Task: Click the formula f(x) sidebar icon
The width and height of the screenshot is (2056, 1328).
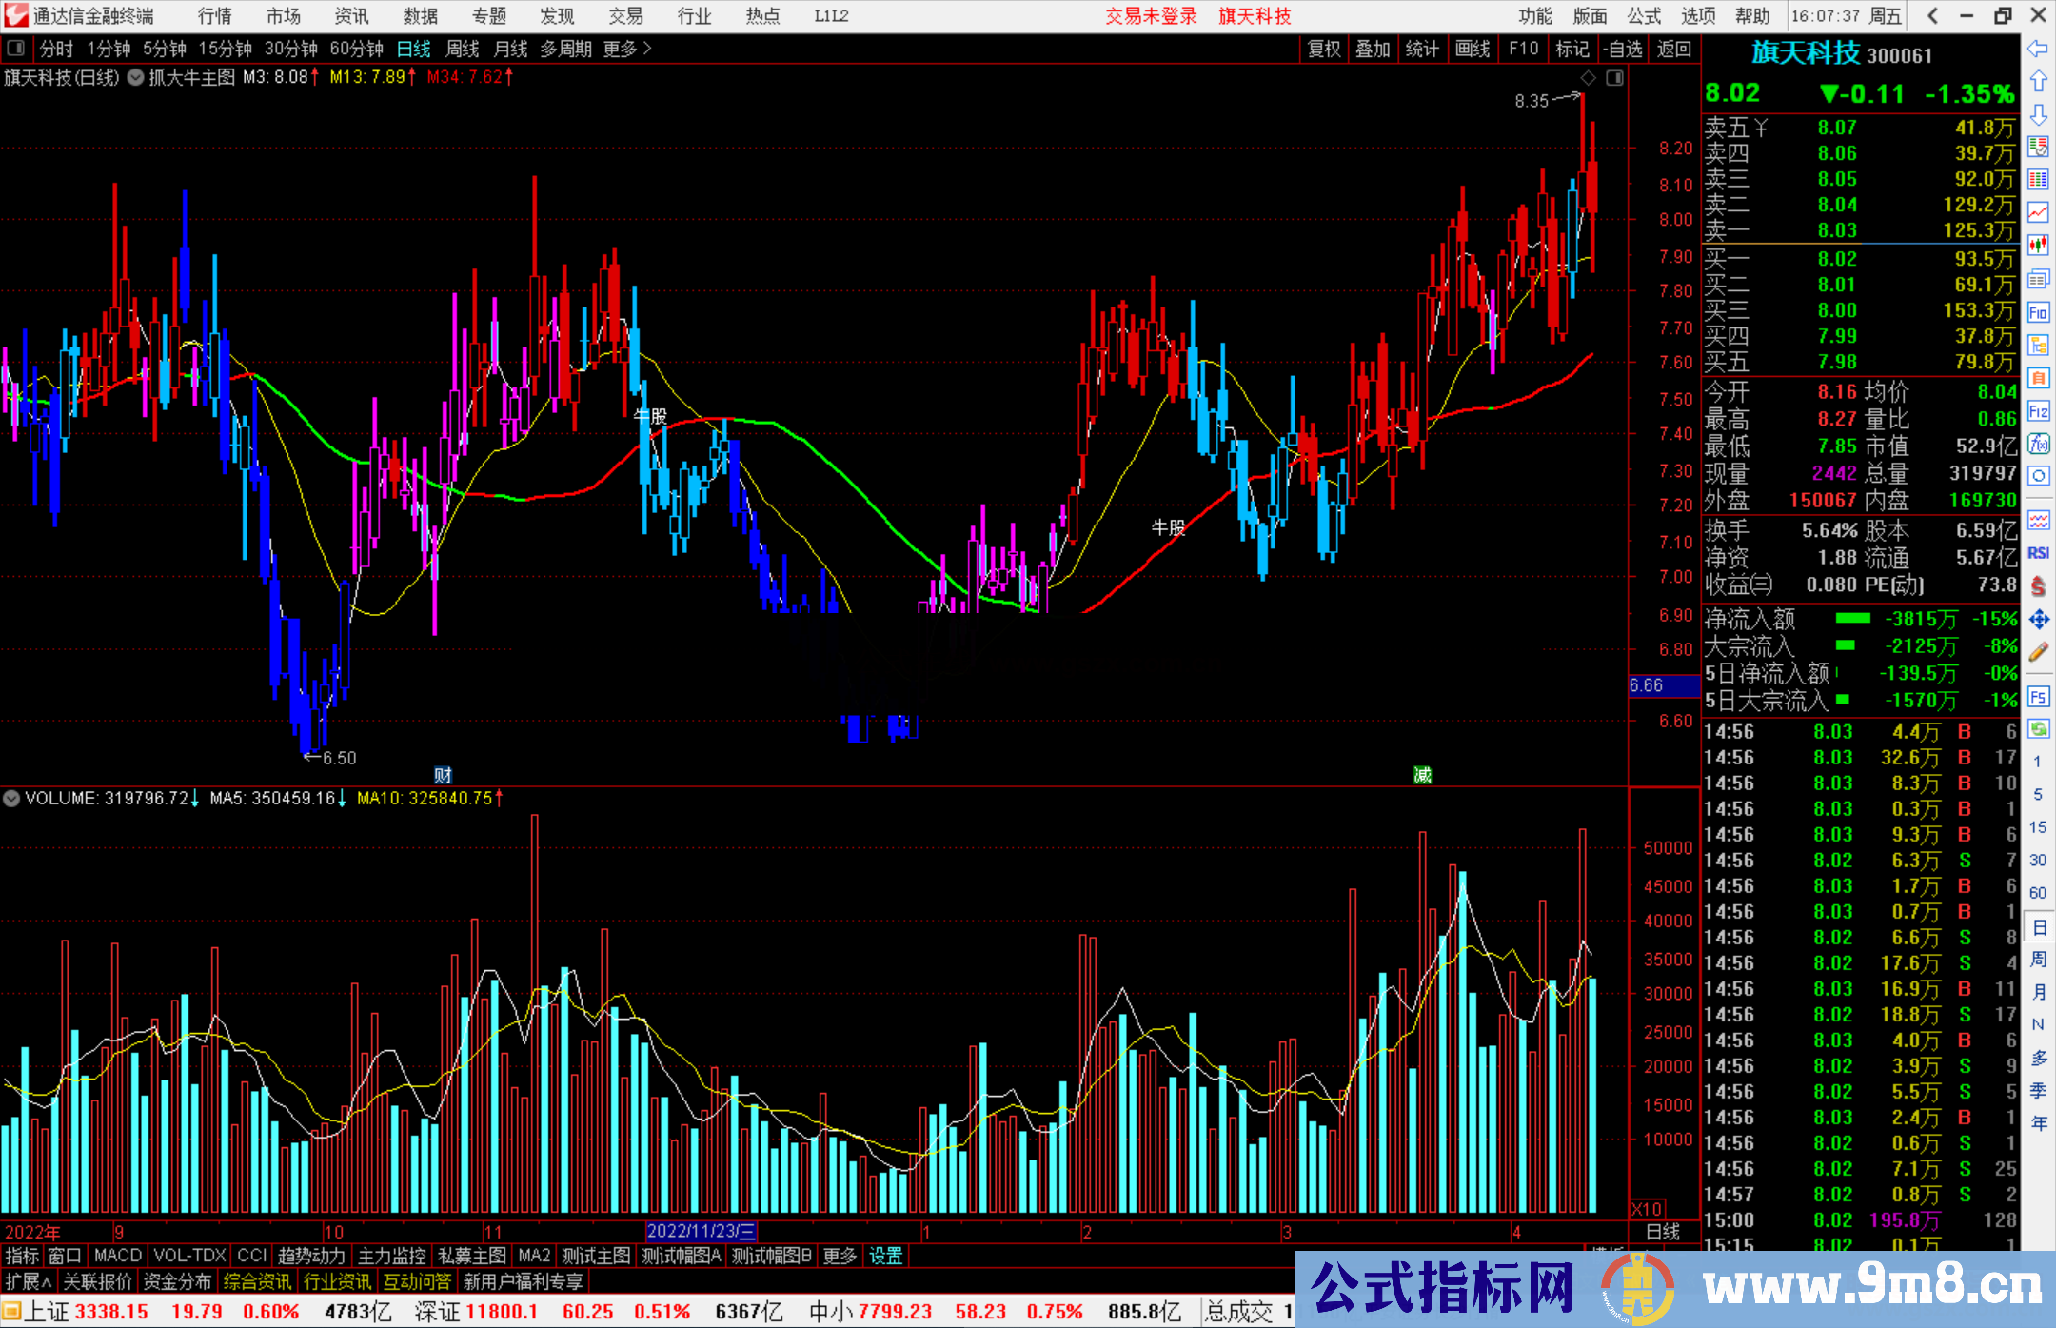Action: coord(2038,444)
